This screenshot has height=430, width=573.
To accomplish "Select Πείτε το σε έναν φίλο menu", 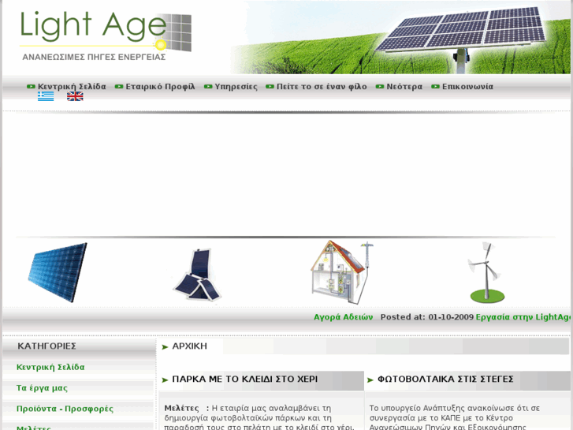I will (x=322, y=87).
